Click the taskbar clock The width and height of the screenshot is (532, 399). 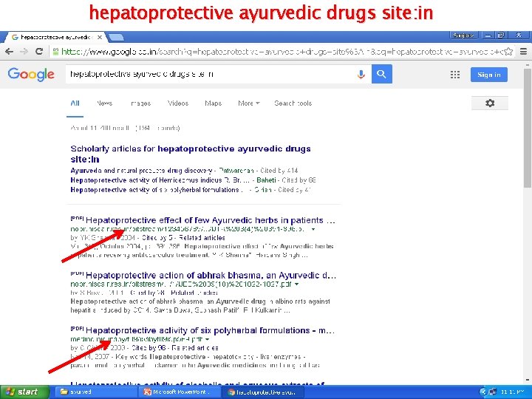point(512,392)
